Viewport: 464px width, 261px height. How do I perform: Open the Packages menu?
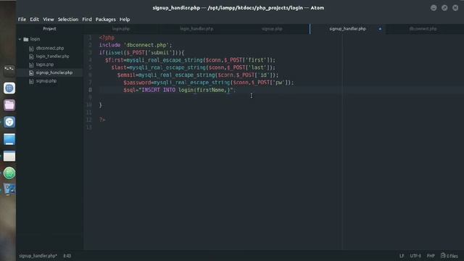tap(105, 20)
